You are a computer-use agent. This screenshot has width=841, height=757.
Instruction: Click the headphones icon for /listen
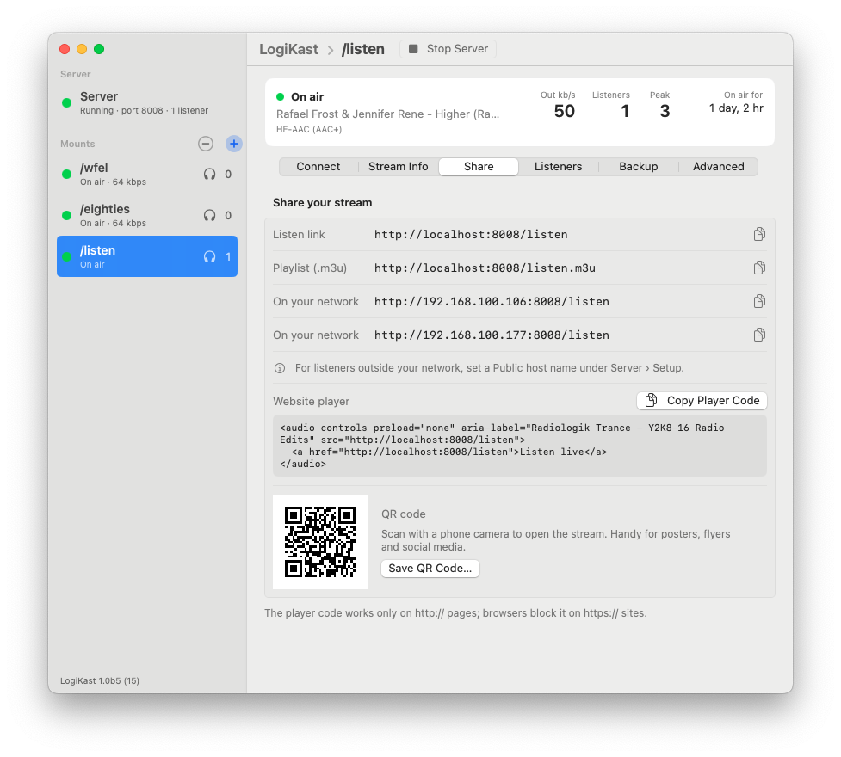coord(210,257)
